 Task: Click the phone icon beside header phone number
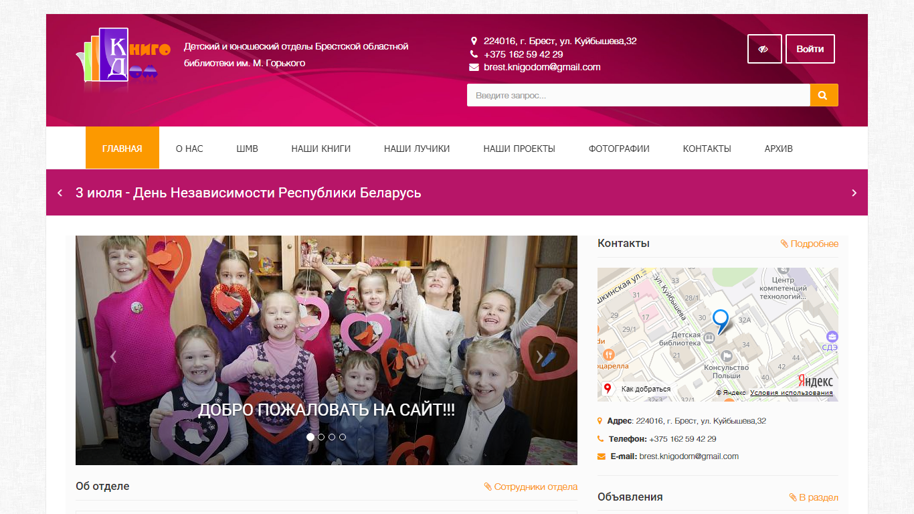click(474, 54)
